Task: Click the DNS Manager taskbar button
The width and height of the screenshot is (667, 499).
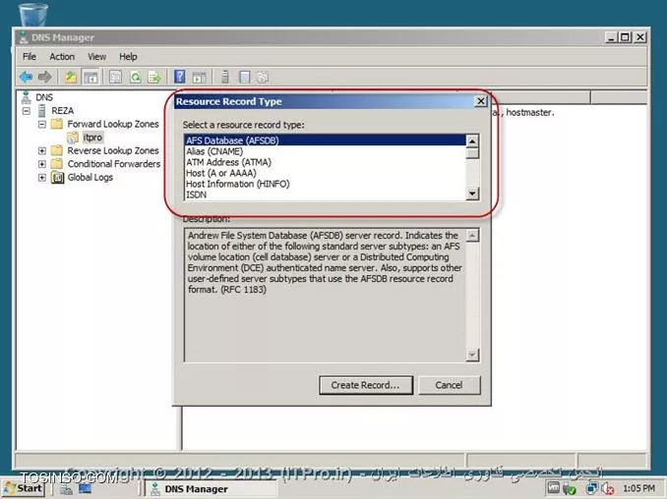Action: [x=211, y=489]
